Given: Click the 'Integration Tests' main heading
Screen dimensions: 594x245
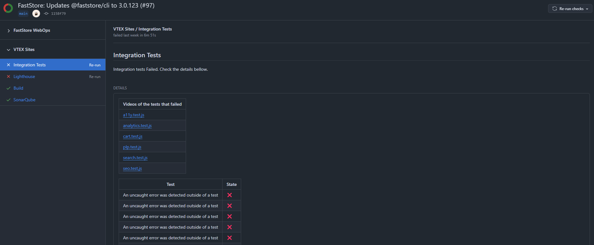Looking at the screenshot, I should (x=137, y=55).
